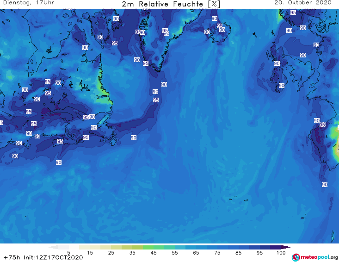Pick the olive swatch just after 35
The height and width of the screenshot is (262, 339).
pos(137,247)
